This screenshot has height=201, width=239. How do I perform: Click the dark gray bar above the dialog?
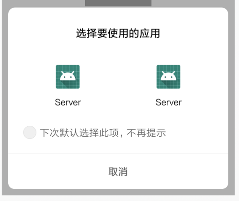tap(118, 3)
